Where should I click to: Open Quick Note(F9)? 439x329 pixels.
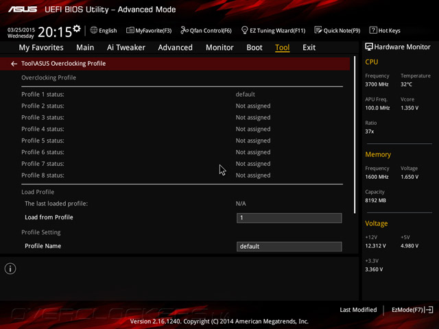(342, 31)
